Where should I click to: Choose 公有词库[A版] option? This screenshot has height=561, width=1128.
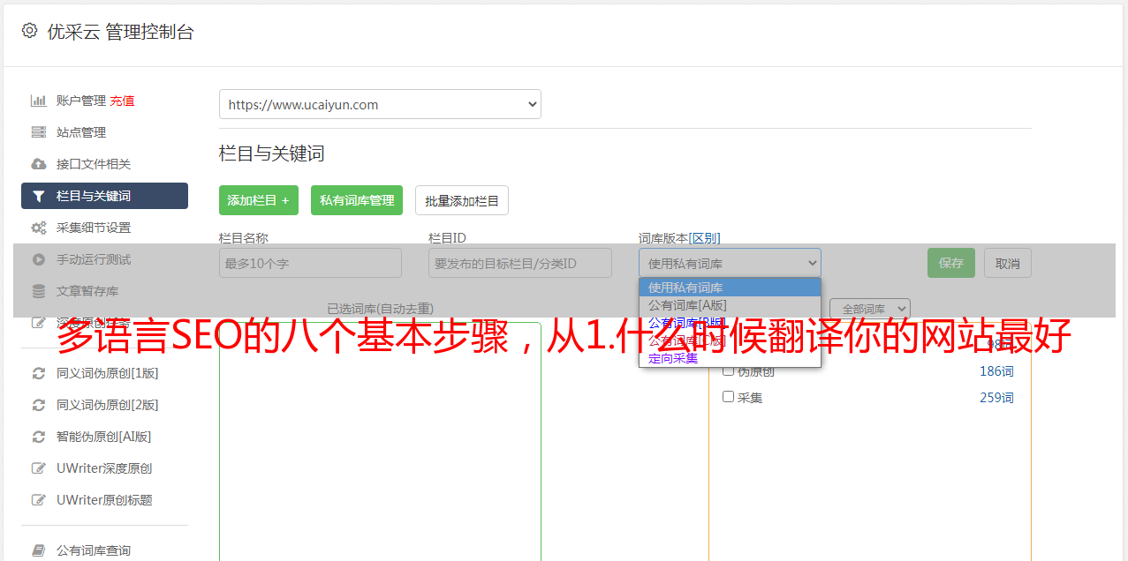tap(730, 305)
